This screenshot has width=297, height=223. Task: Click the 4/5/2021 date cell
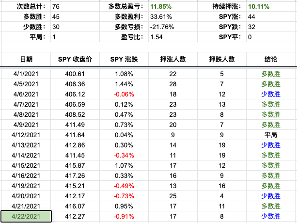click(26, 84)
